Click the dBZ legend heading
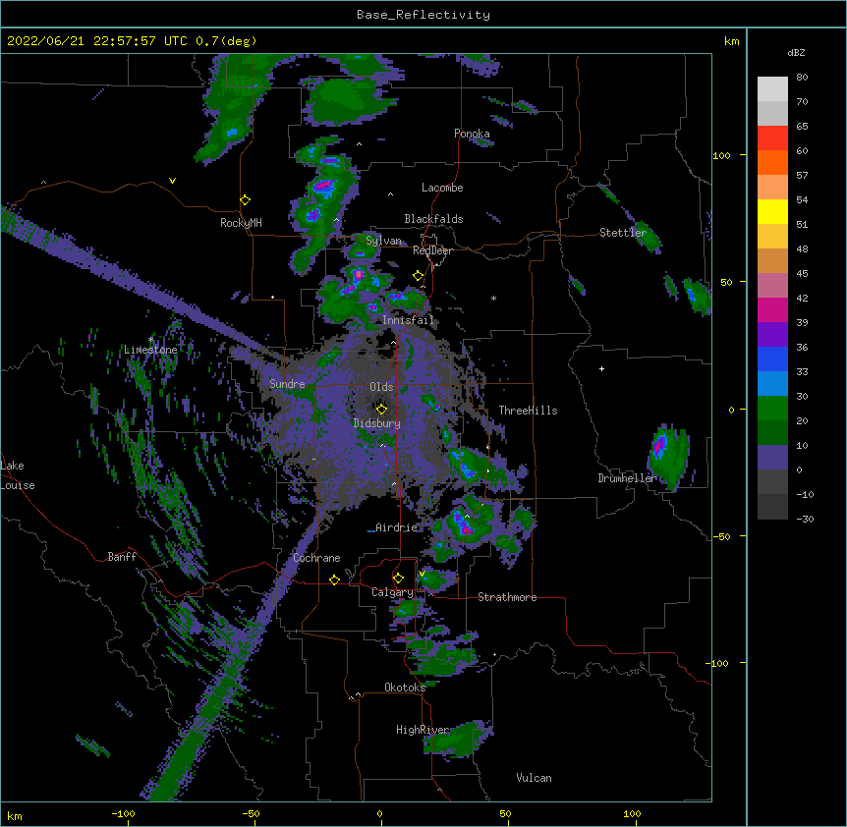Screen dimensions: 847x827 click(x=796, y=52)
